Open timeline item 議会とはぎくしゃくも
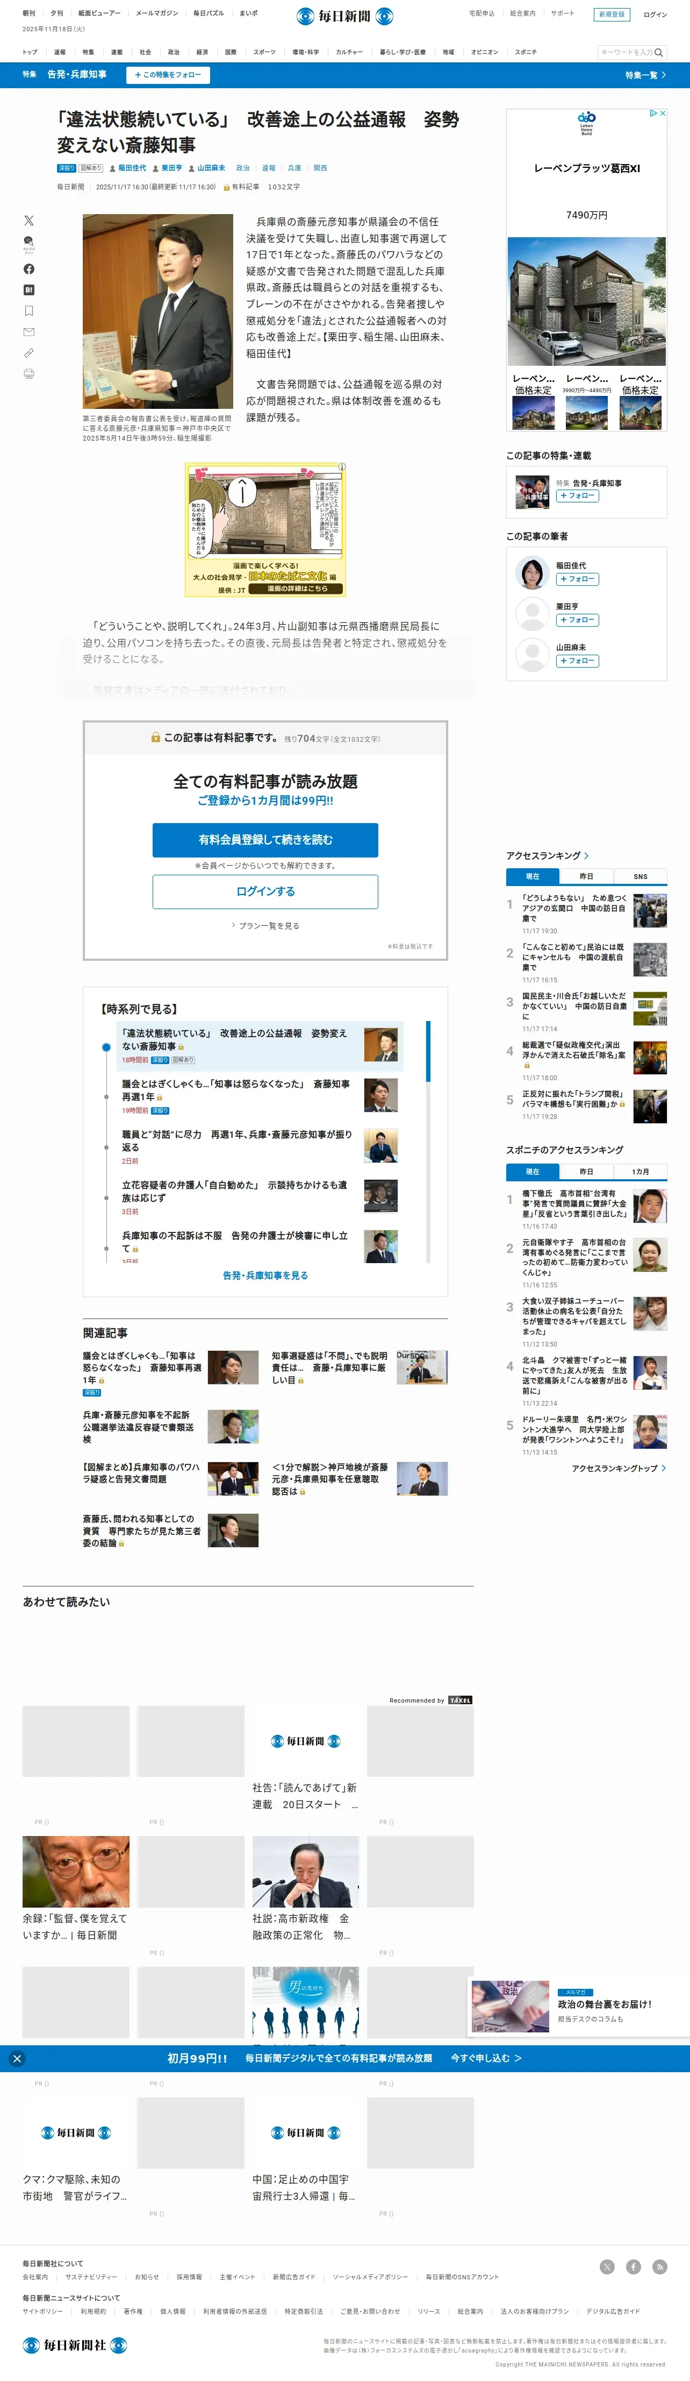Viewport: 690px width, 2381px height. 236,1090
